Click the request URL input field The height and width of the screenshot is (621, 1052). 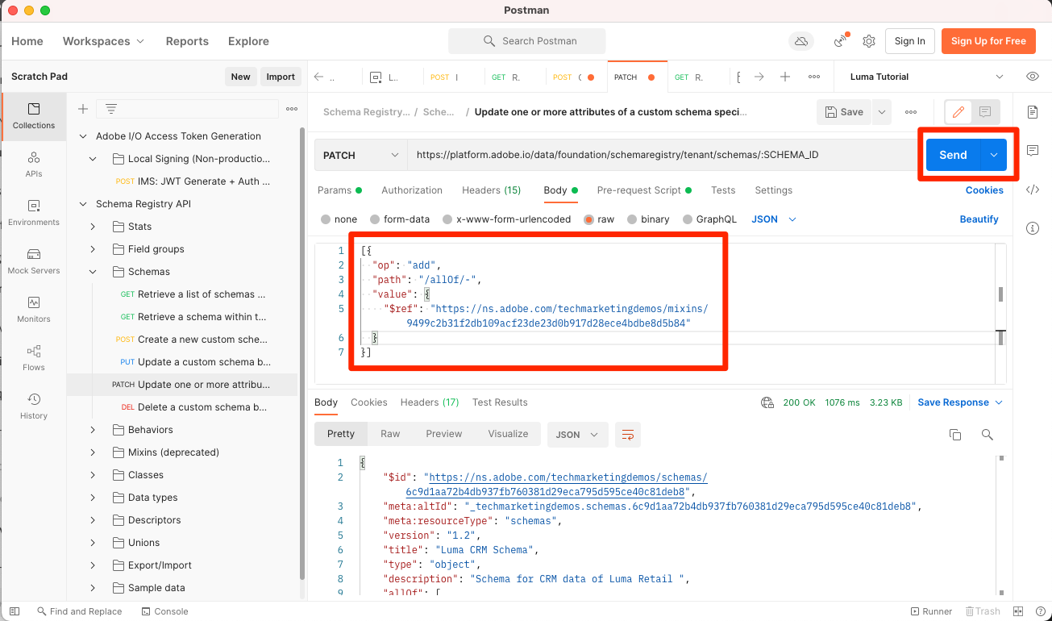pyautogui.click(x=662, y=155)
